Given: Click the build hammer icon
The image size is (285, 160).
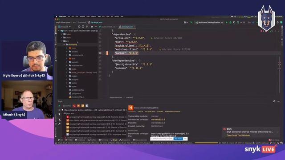Looking at the screenshot, I should (x=191, y=23).
